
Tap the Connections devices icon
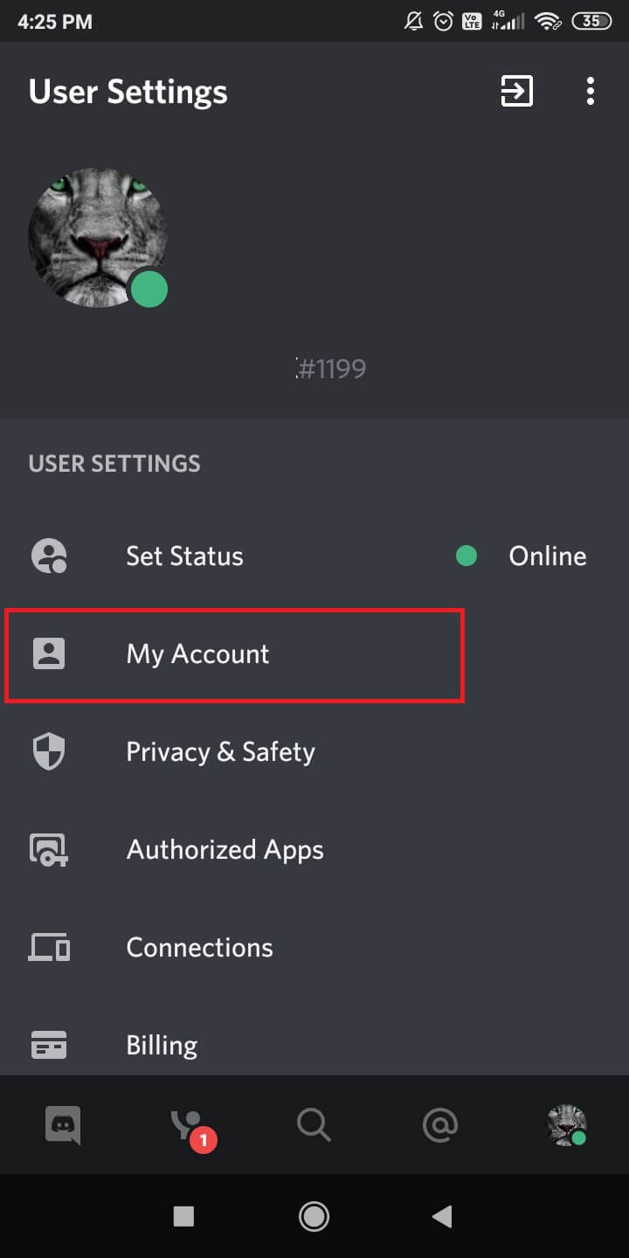coord(49,948)
